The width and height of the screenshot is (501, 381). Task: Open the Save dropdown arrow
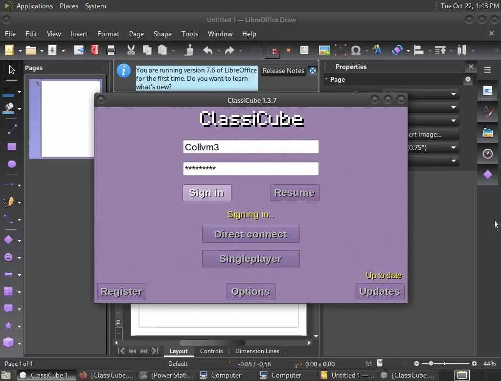coord(63,50)
